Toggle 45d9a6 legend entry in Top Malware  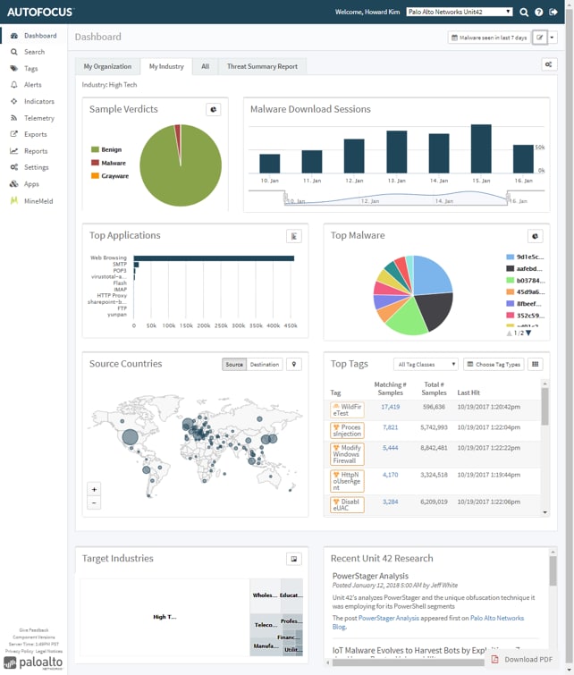click(526, 292)
